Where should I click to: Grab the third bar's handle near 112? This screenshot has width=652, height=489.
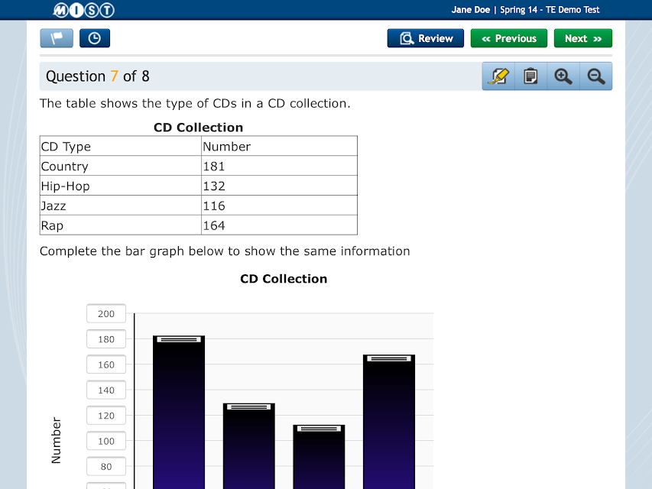(x=319, y=429)
